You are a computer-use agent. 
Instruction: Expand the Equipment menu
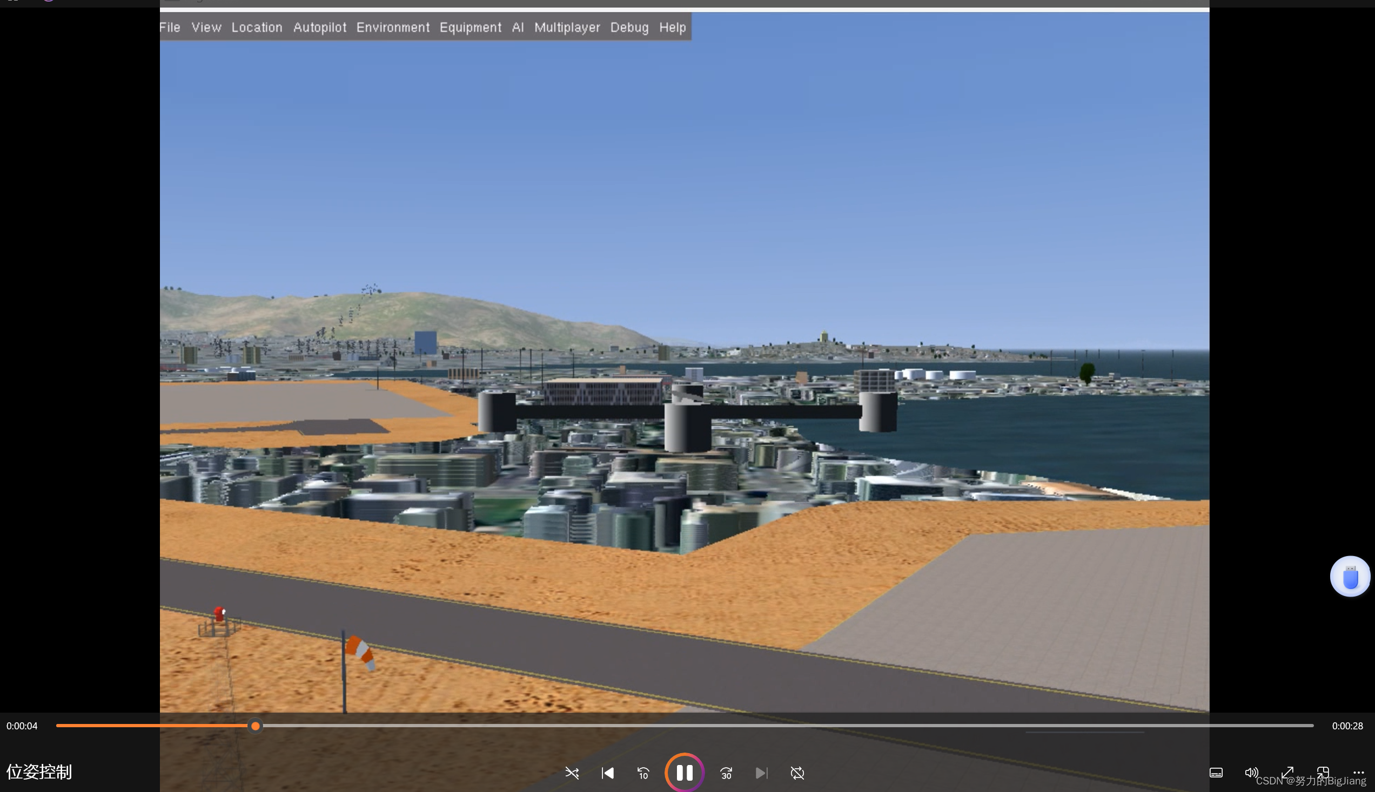pos(470,27)
